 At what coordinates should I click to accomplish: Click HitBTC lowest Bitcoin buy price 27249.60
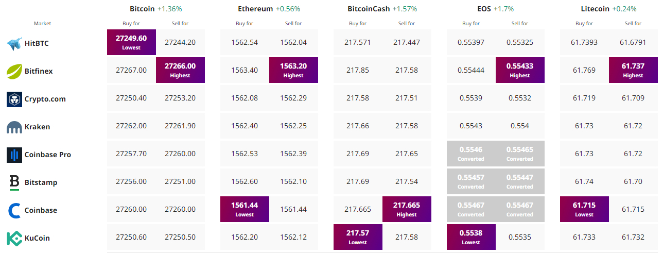tap(131, 42)
